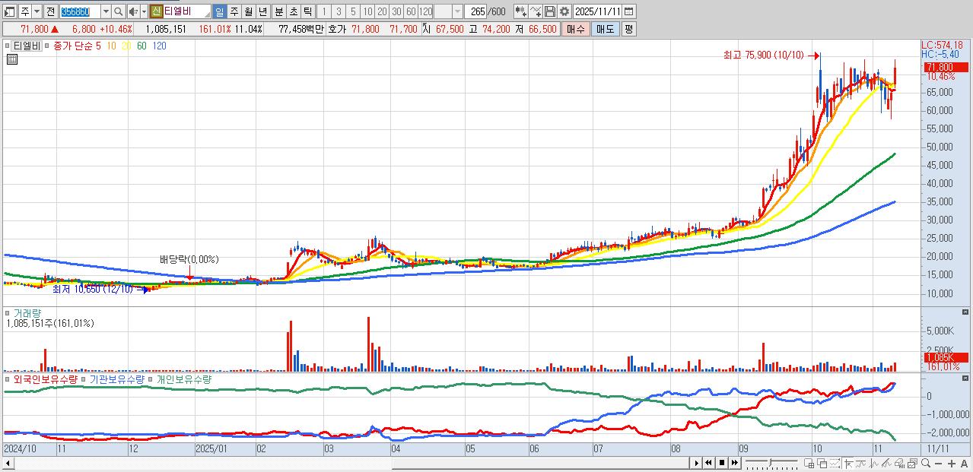Click the grid table icon below the legend
The height and width of the screenshot is (472, 973).
point(11,59)
